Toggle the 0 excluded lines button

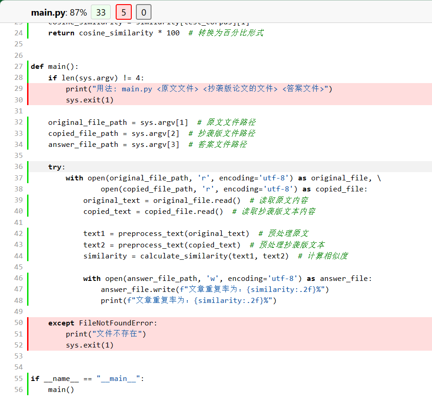(144, 12)
